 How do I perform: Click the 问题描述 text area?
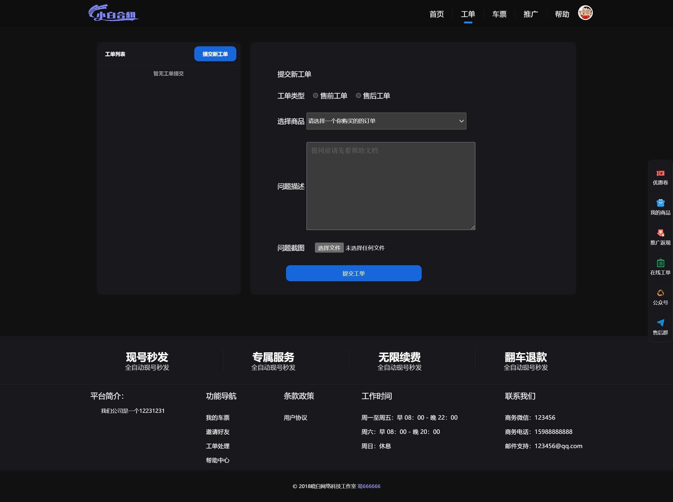(390, 186)
